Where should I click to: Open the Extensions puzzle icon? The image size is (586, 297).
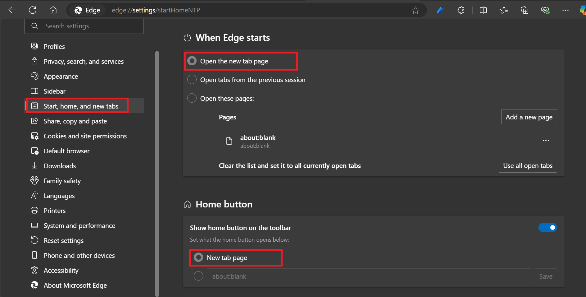click(x=461, y=10)
